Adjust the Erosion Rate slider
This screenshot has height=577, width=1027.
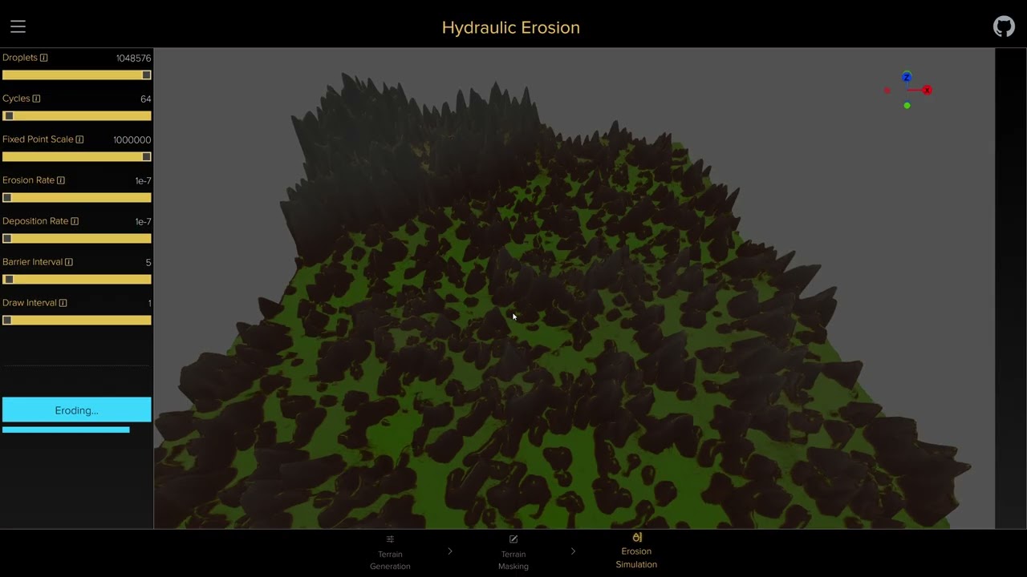pos(76,197)
